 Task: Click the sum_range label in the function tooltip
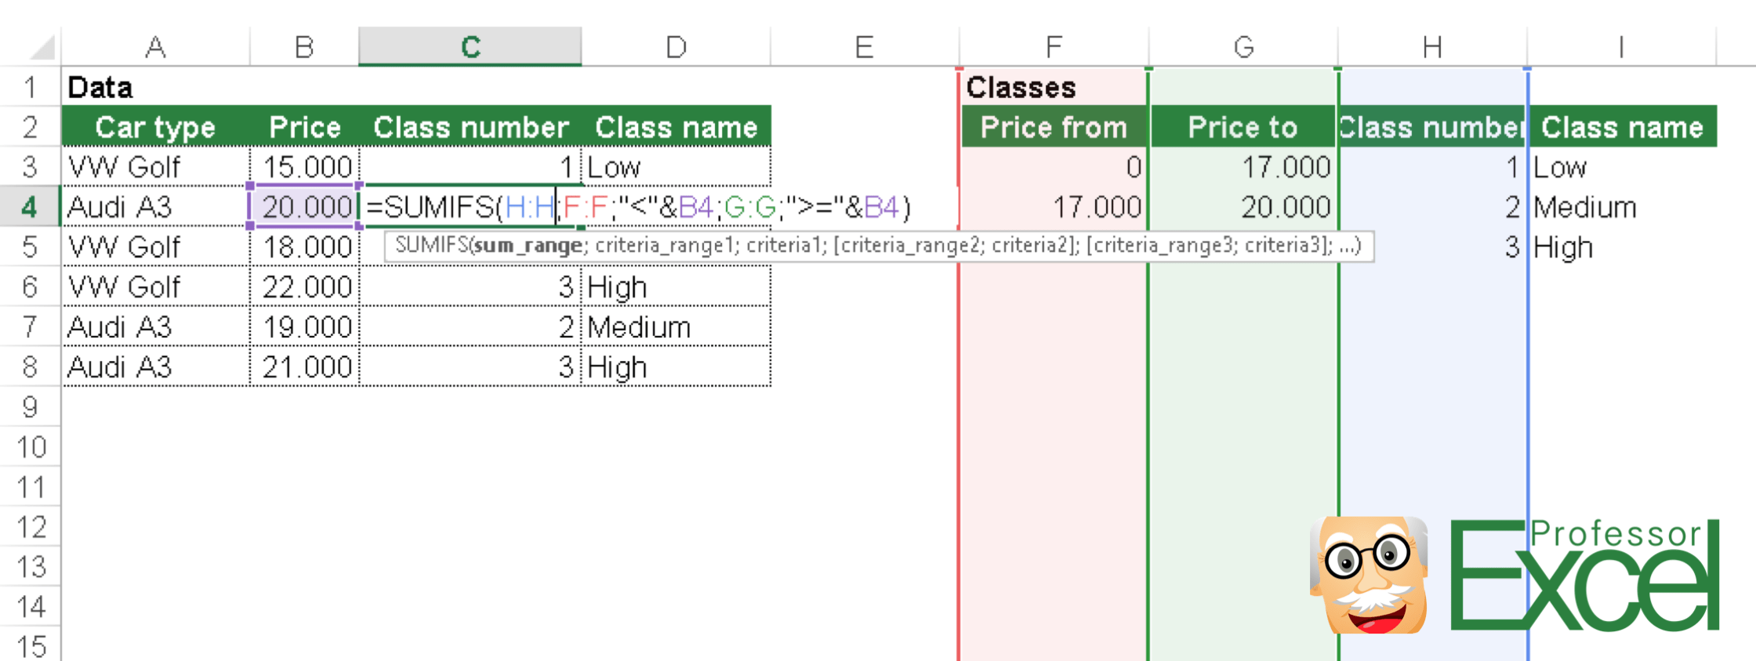point(529,244)
